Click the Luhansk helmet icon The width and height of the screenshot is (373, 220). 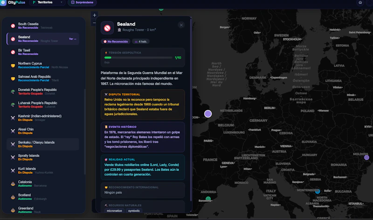point(13,105)
